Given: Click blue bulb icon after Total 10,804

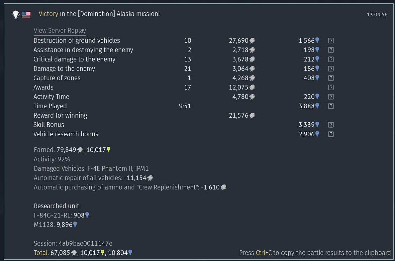Looking at the screenshot, I should (x=130, y=252).
